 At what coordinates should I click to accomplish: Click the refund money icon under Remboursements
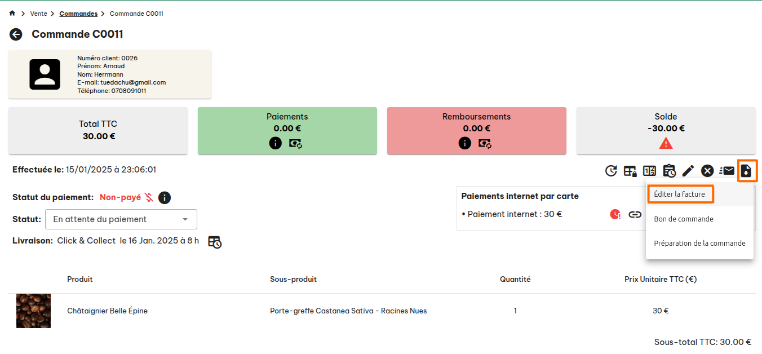485,143
